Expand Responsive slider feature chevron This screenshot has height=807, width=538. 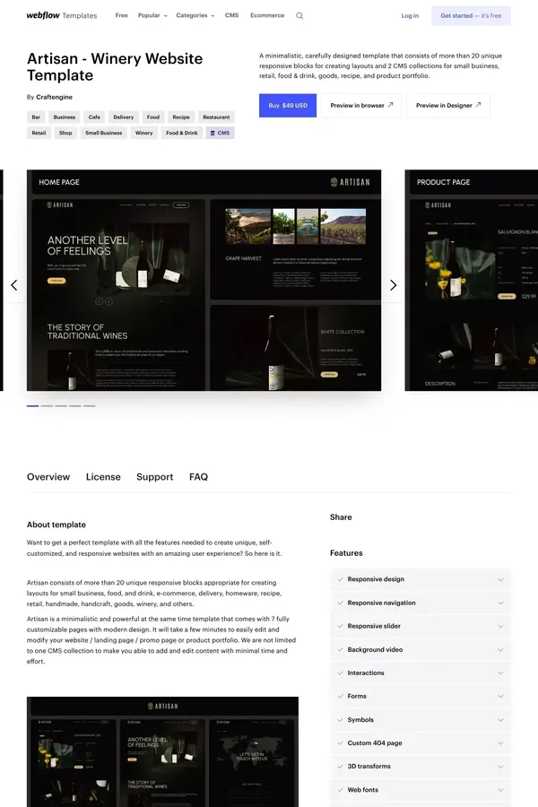[500, 627]
